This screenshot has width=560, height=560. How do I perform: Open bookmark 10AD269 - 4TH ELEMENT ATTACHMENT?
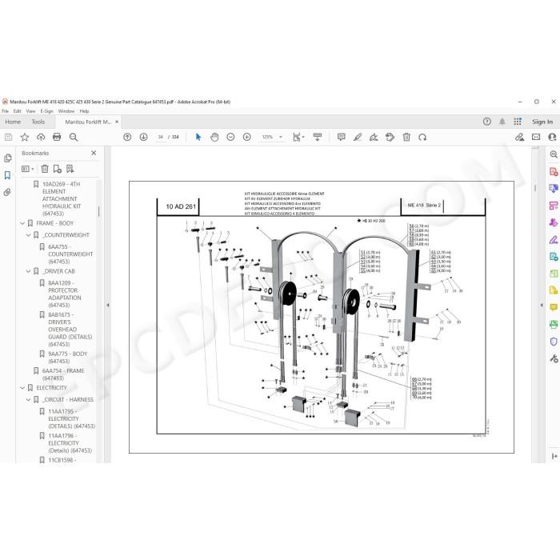pos(62,199)
